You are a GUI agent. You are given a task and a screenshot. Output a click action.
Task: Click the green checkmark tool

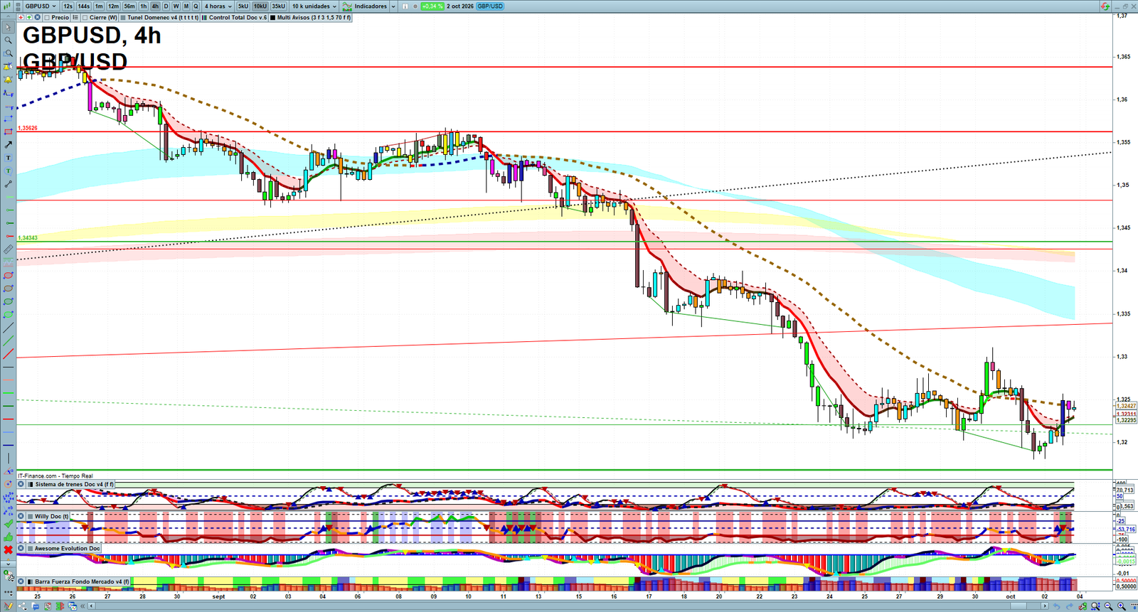click(8, 524)
